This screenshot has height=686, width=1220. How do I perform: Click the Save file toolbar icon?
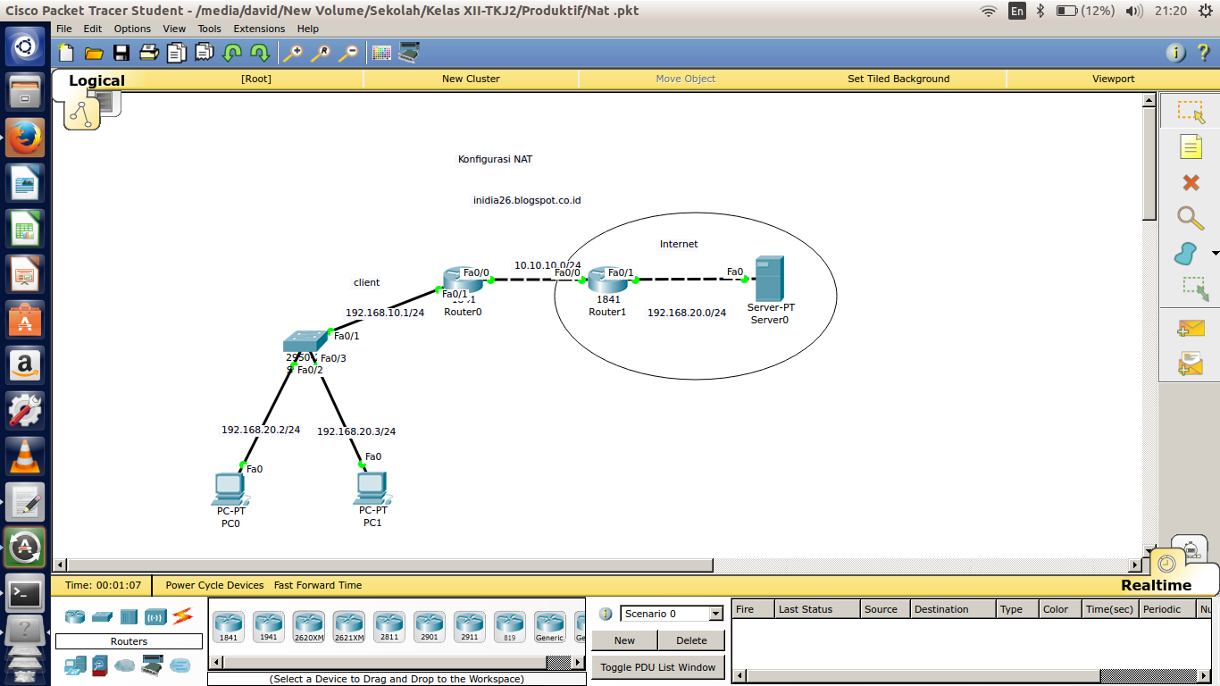(121, 53)
